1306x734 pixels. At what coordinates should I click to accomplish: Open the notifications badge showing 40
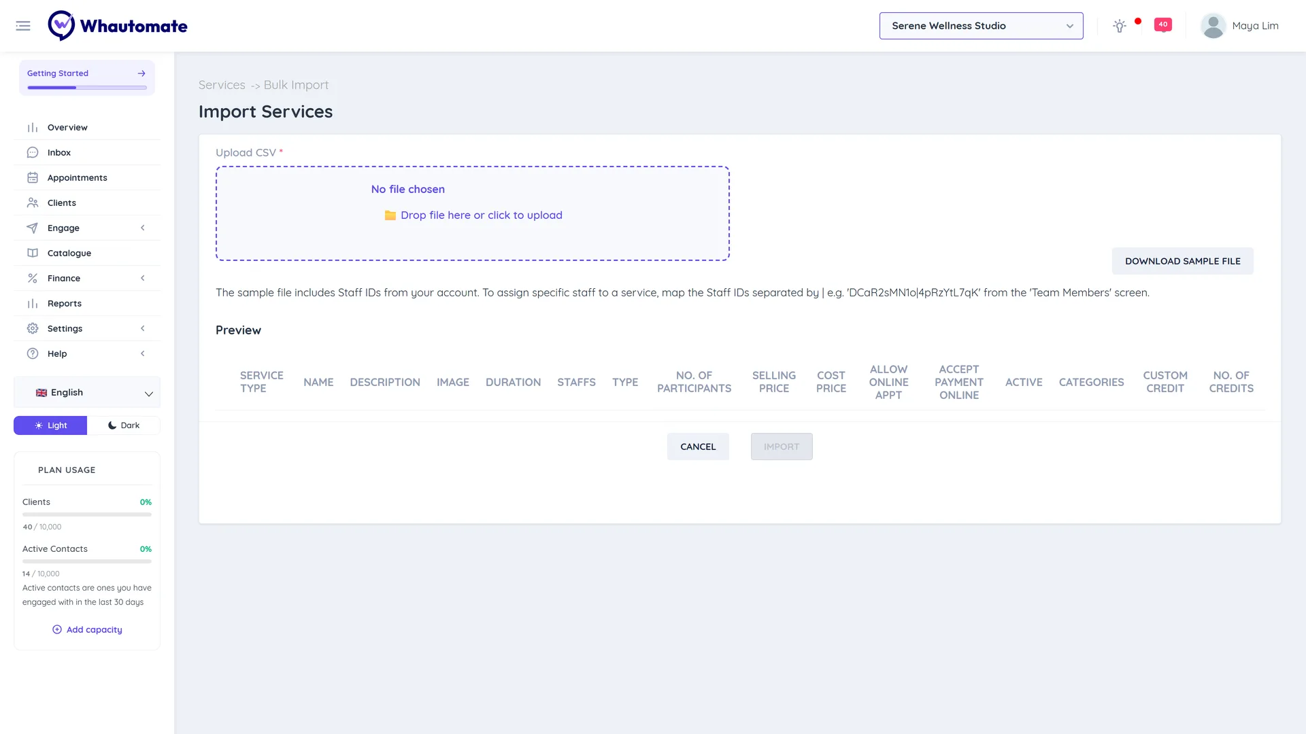(1162, 25)
